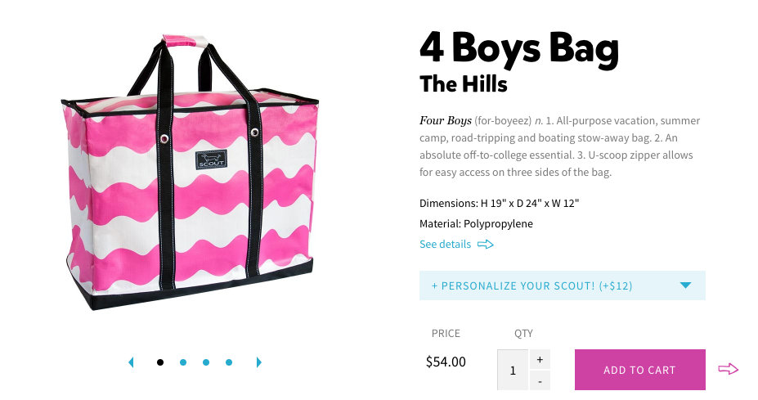Show the previous product image
The width and height of the screenshot is (758, 400).
pyautogui.click(x=131, y=362)
